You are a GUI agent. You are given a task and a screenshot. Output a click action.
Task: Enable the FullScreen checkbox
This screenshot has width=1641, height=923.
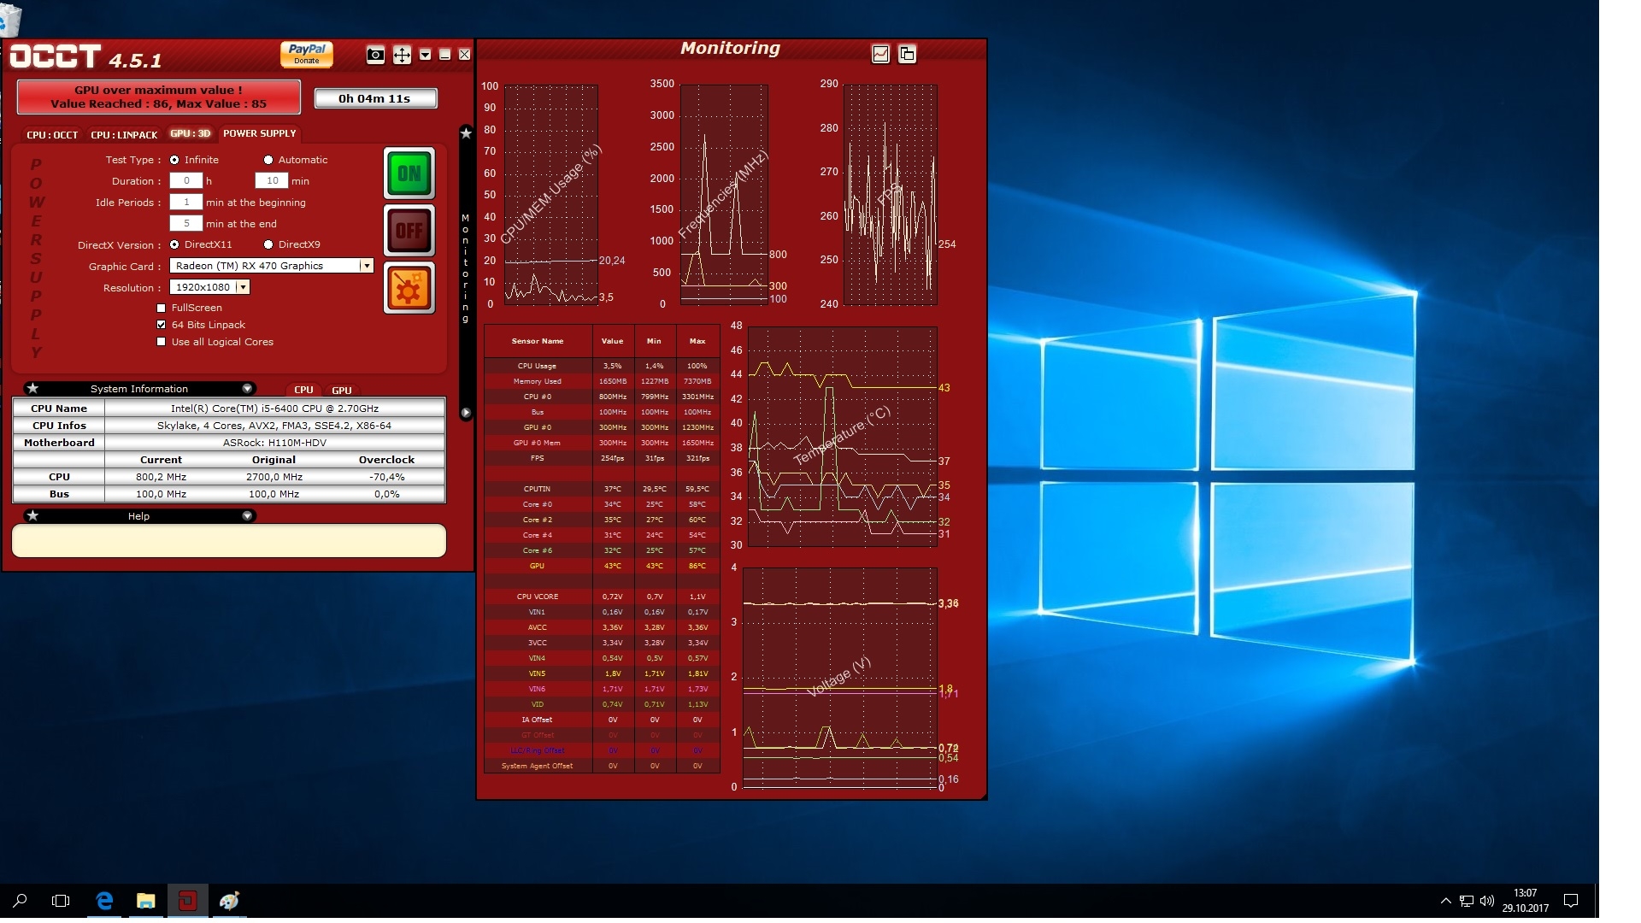click(x=161, y=308)
